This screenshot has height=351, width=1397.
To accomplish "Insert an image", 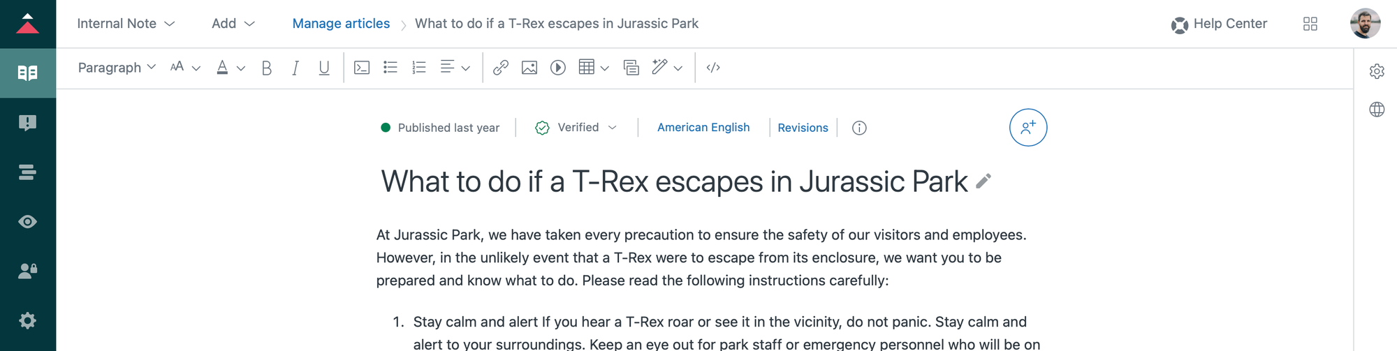I will tap(529, 68).
